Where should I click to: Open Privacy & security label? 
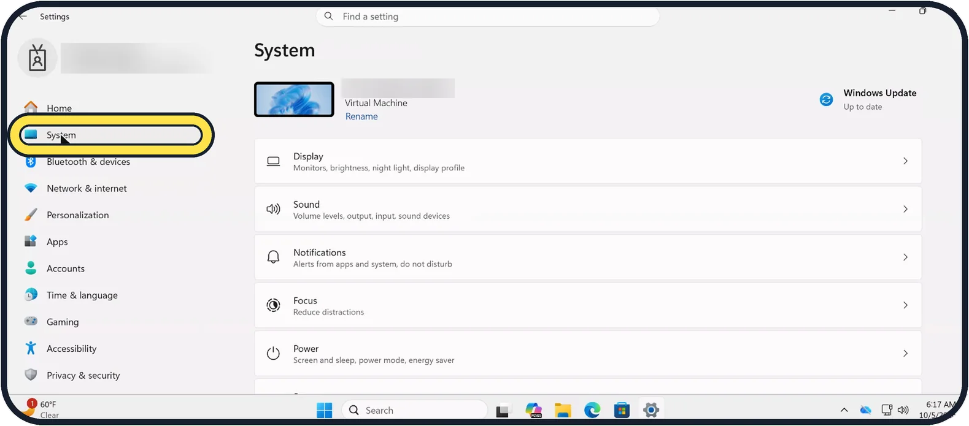83,375
